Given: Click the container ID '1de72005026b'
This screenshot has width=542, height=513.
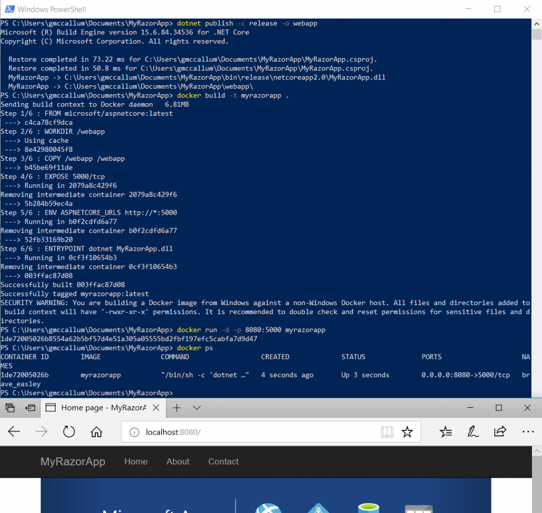Looking at the screenshot, I should click(24, 375).
